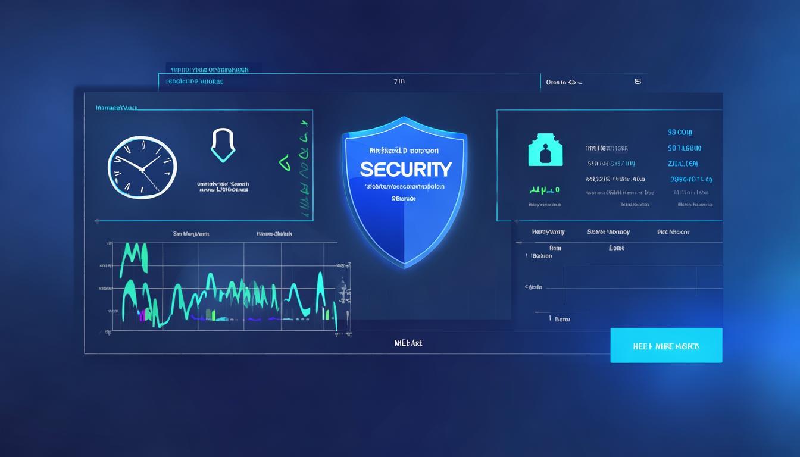Click the green status text below padlock
The image size is (800, 457).
tap(544, 190)
